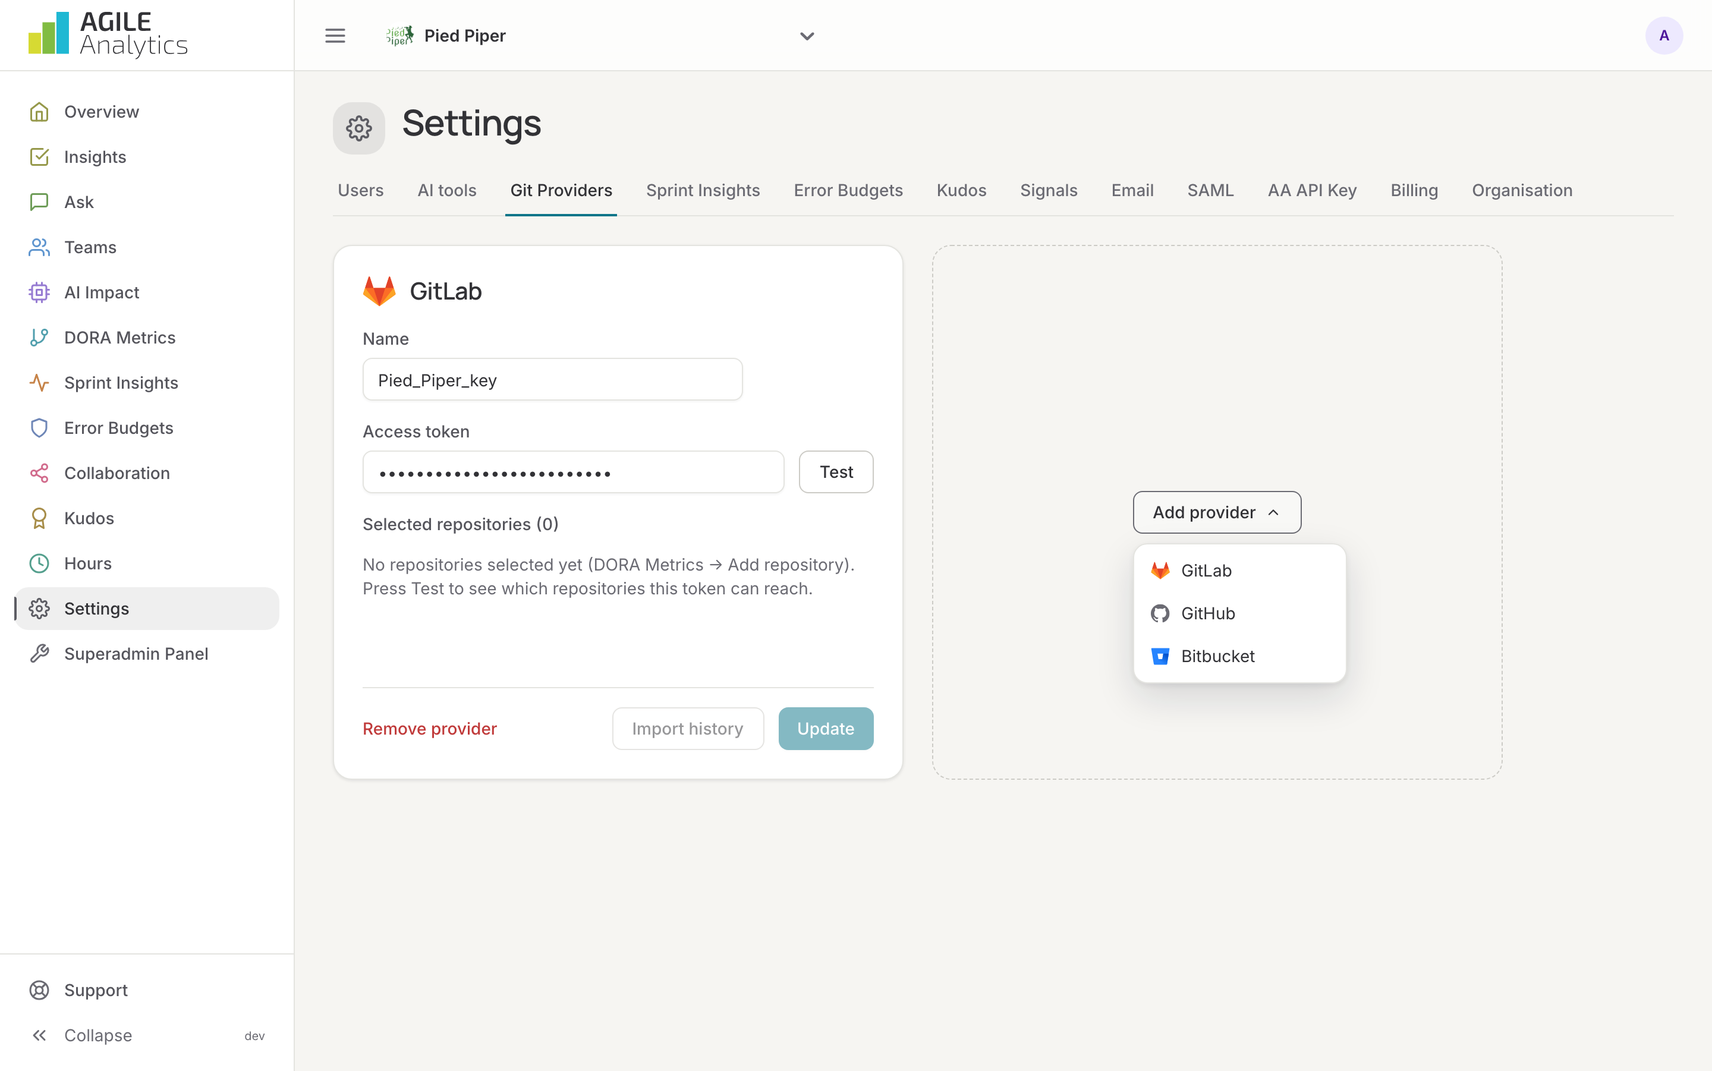Click the Insights checkmark icon

coord(39,156)
